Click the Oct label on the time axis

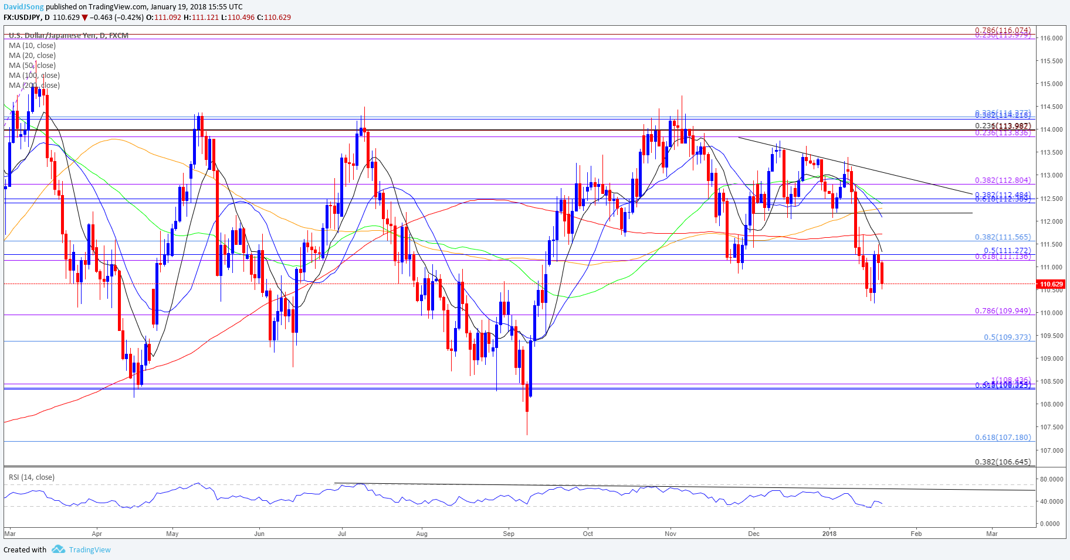pos(588,534)
